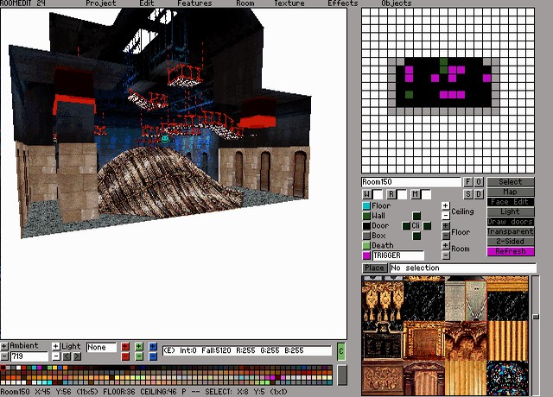Lower the Floor with minus button

click(x=446, y=236)
